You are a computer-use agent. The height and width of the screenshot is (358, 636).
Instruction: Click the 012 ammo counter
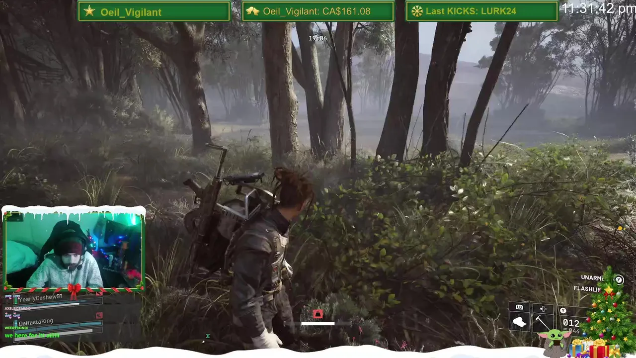click(x=571, y=323)
